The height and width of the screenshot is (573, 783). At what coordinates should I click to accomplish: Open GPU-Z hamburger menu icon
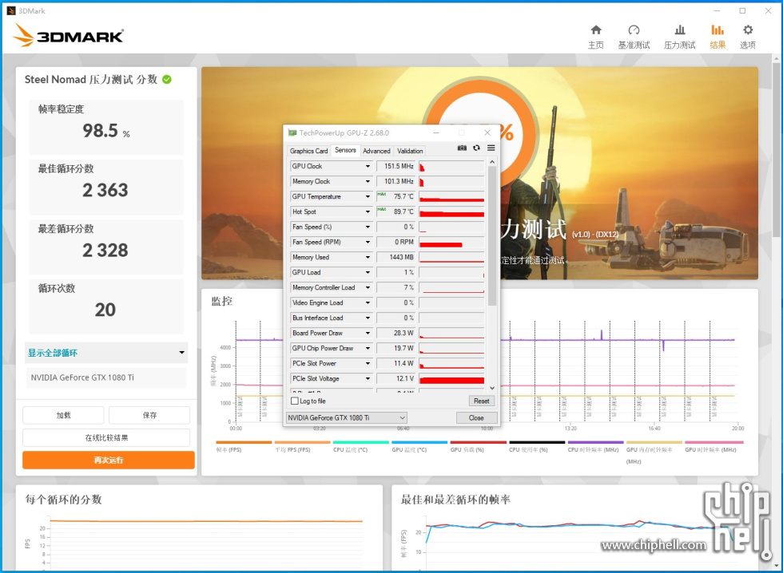point(491,148)
